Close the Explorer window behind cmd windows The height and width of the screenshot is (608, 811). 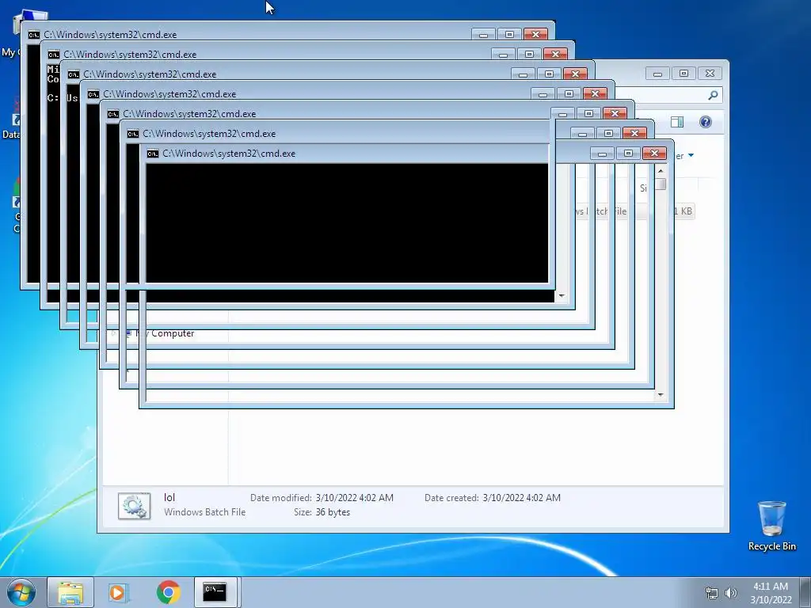(710, 74)
